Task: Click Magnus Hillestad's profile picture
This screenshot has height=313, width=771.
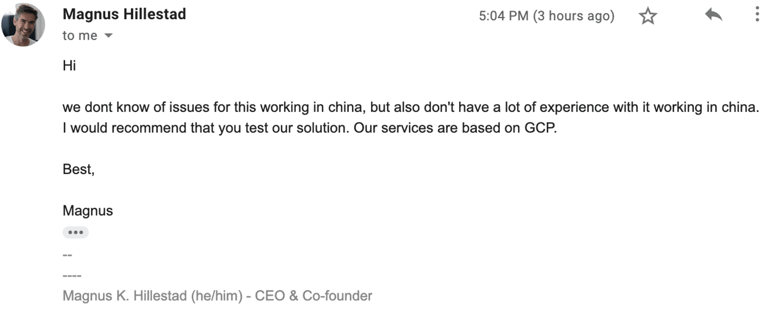Action: tap(23, 23)
